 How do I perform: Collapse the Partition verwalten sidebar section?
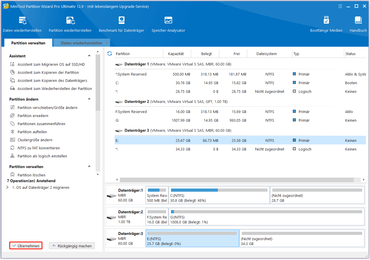pyautogui.click(x=89, y=167)
